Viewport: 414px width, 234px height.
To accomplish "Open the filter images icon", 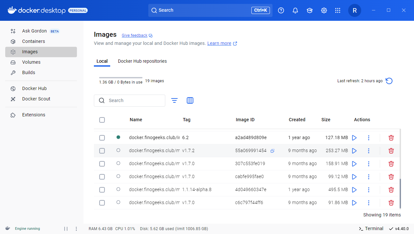I will coord(174,100).
